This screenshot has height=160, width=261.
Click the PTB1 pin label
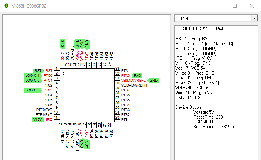click(126, 120)
